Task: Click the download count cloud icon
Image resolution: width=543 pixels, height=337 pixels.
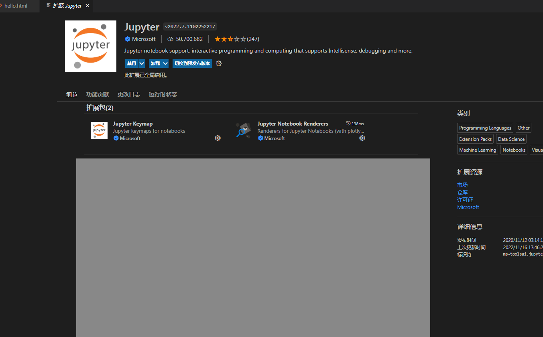Action: pos(170,39)
